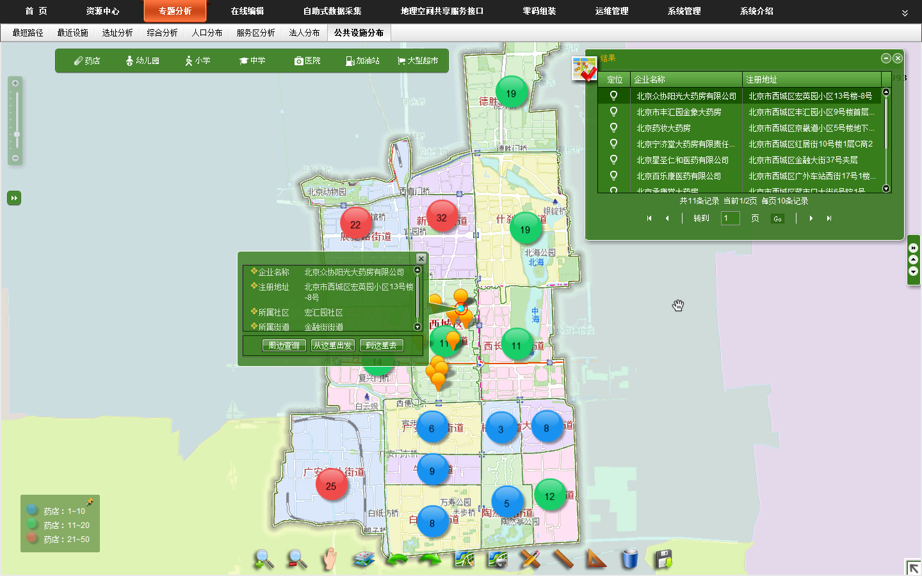The width and height of the screenshot is (922, 576).
Task: Collapse the legend panel pin icon
Action: [90, 502]
